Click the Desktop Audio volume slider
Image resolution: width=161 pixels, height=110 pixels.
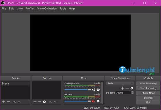point(78,90)
